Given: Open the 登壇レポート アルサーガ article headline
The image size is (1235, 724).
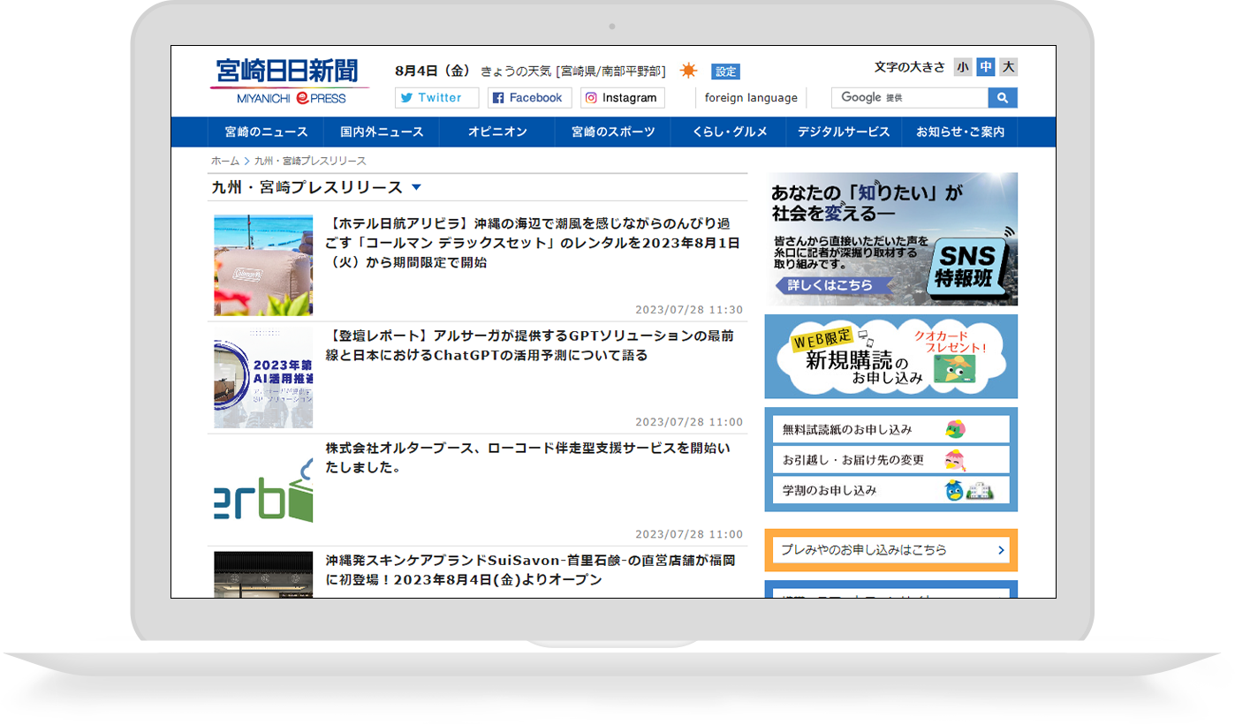Looking at the screenshot, I should [530, 345].
